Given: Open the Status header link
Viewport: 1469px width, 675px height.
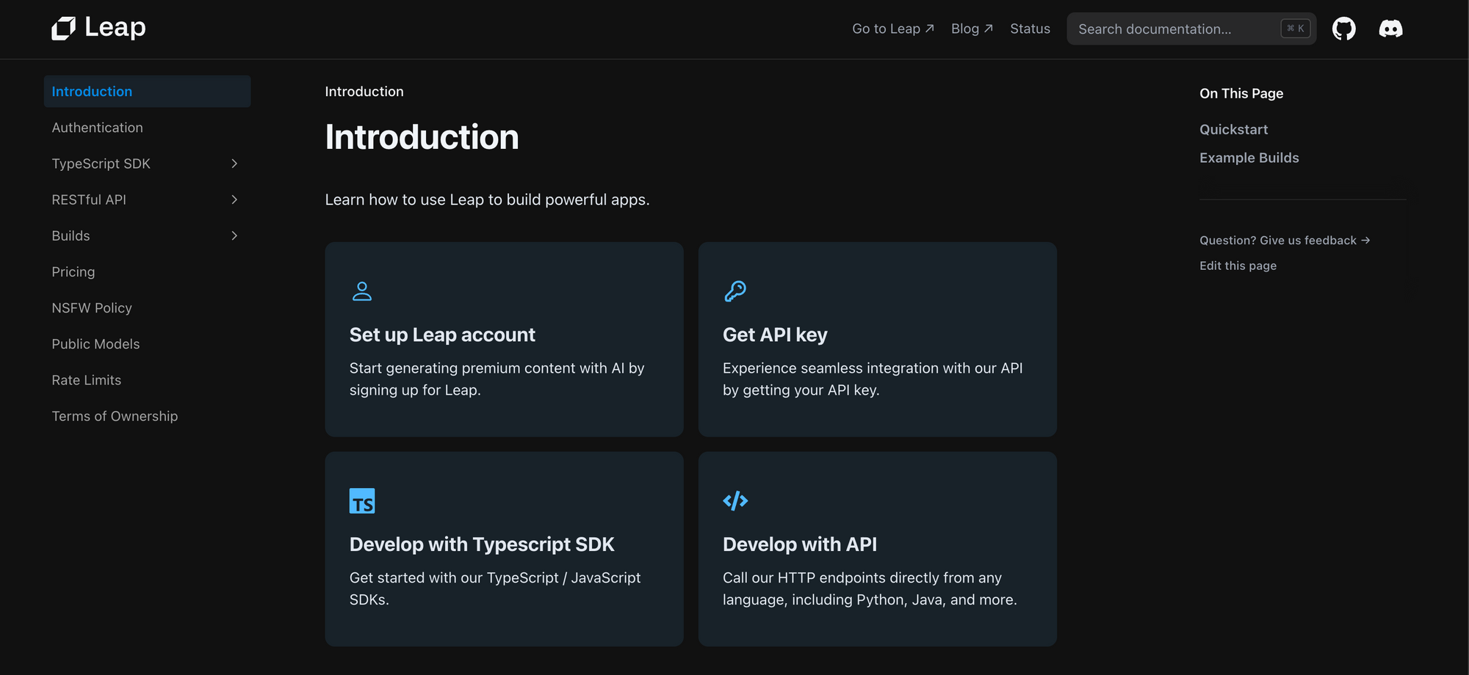Looking at the screenshot, I should pyautogui.click(x=1030, y=29).
